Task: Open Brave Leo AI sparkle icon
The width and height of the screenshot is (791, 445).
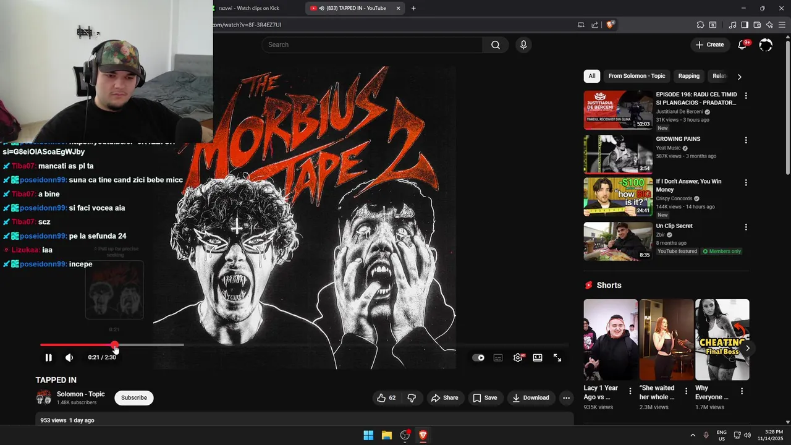Action: [x=769, y=25]
